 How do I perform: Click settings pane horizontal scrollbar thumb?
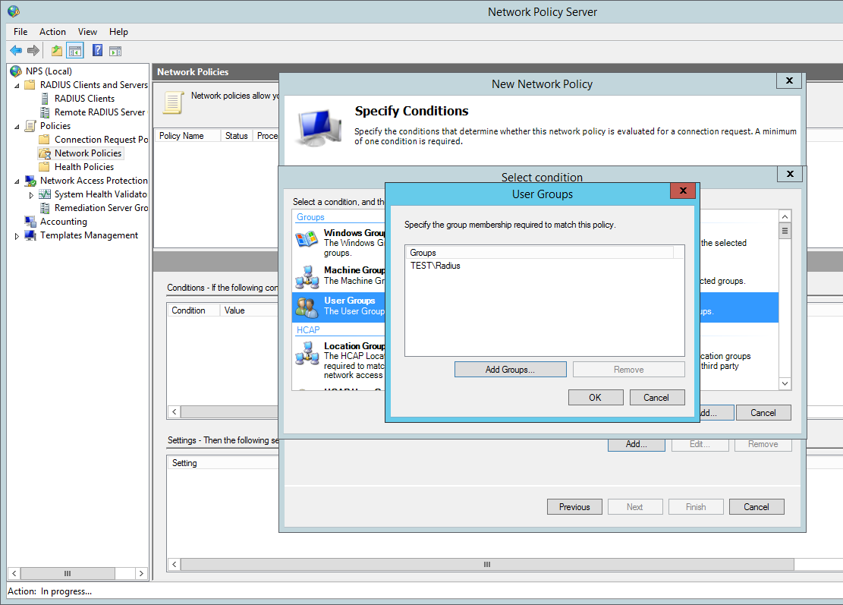[x=487, y=564]
